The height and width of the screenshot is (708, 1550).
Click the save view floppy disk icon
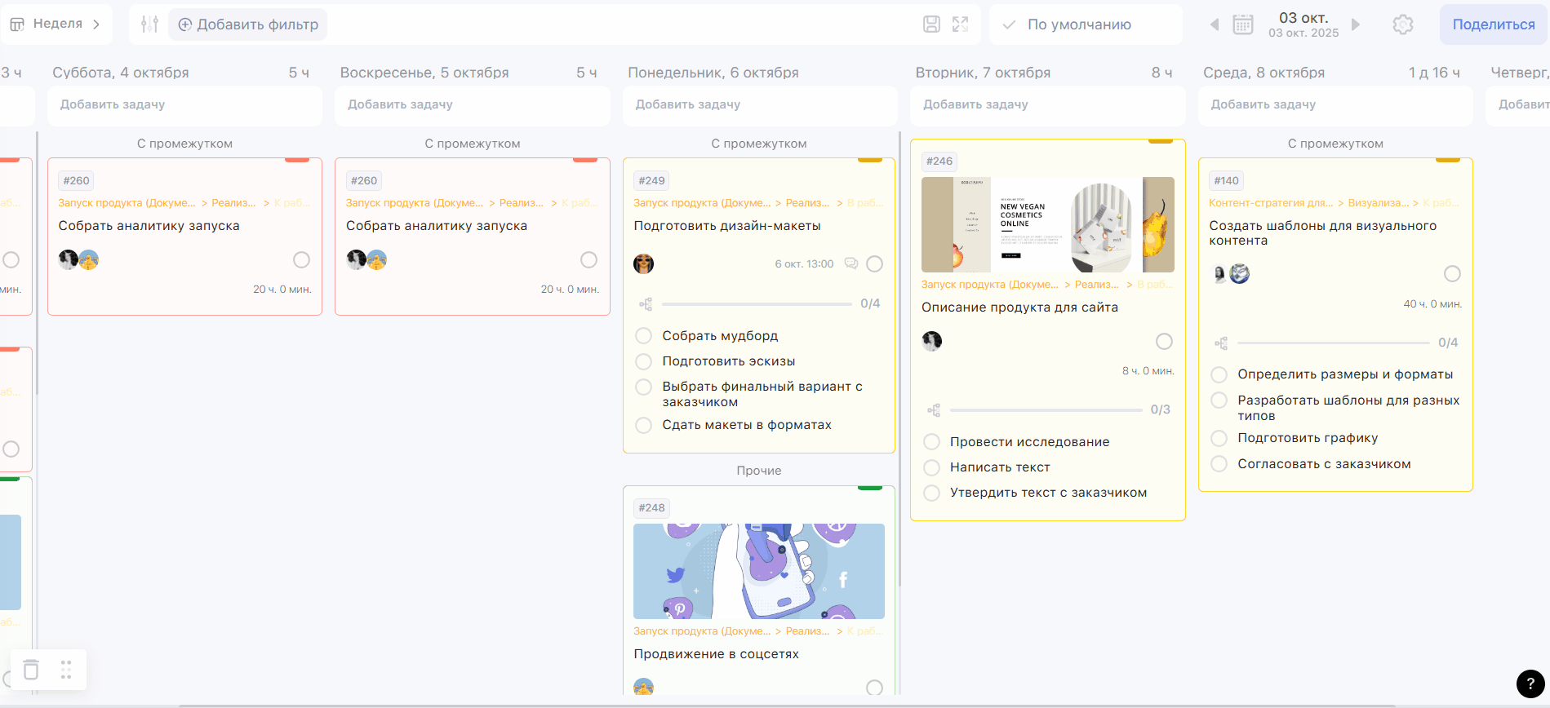coord(931,24)
